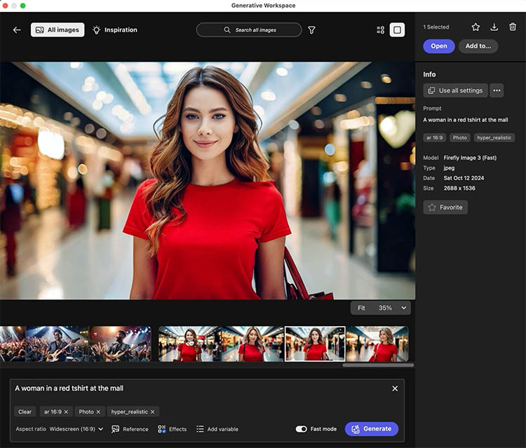
Task: Remove the hyper_realistic prompt tag
Action: coord(152,412)
